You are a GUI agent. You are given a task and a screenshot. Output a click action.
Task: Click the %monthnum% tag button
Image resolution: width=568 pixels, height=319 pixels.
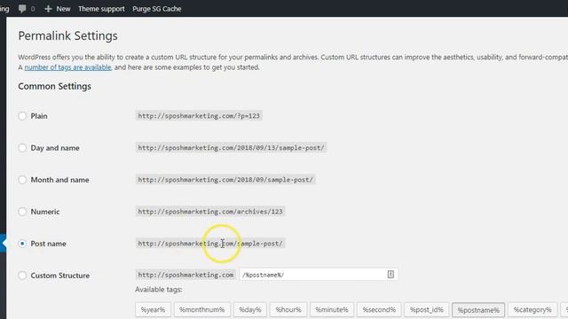click(202, 309)
